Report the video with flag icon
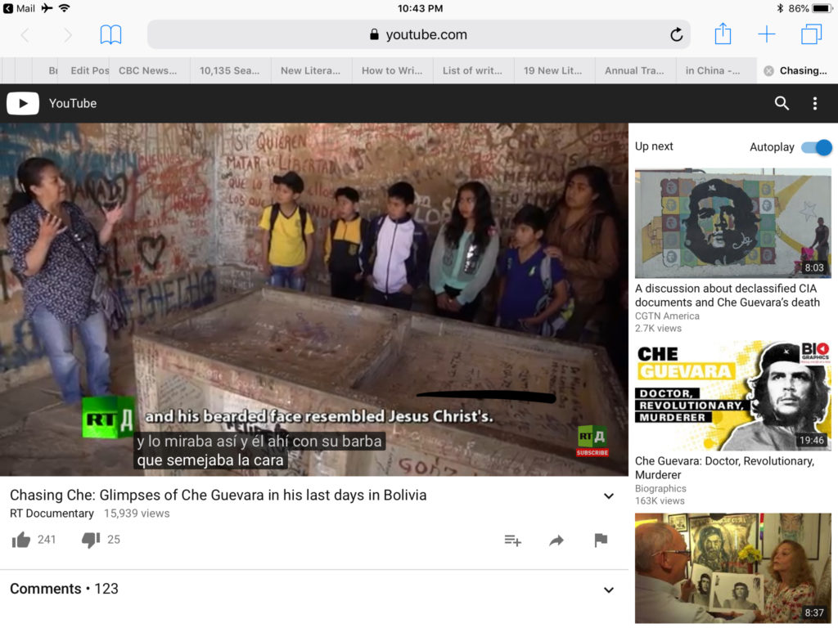This screenshot has width=838, height=628. (x=601, y=541)
